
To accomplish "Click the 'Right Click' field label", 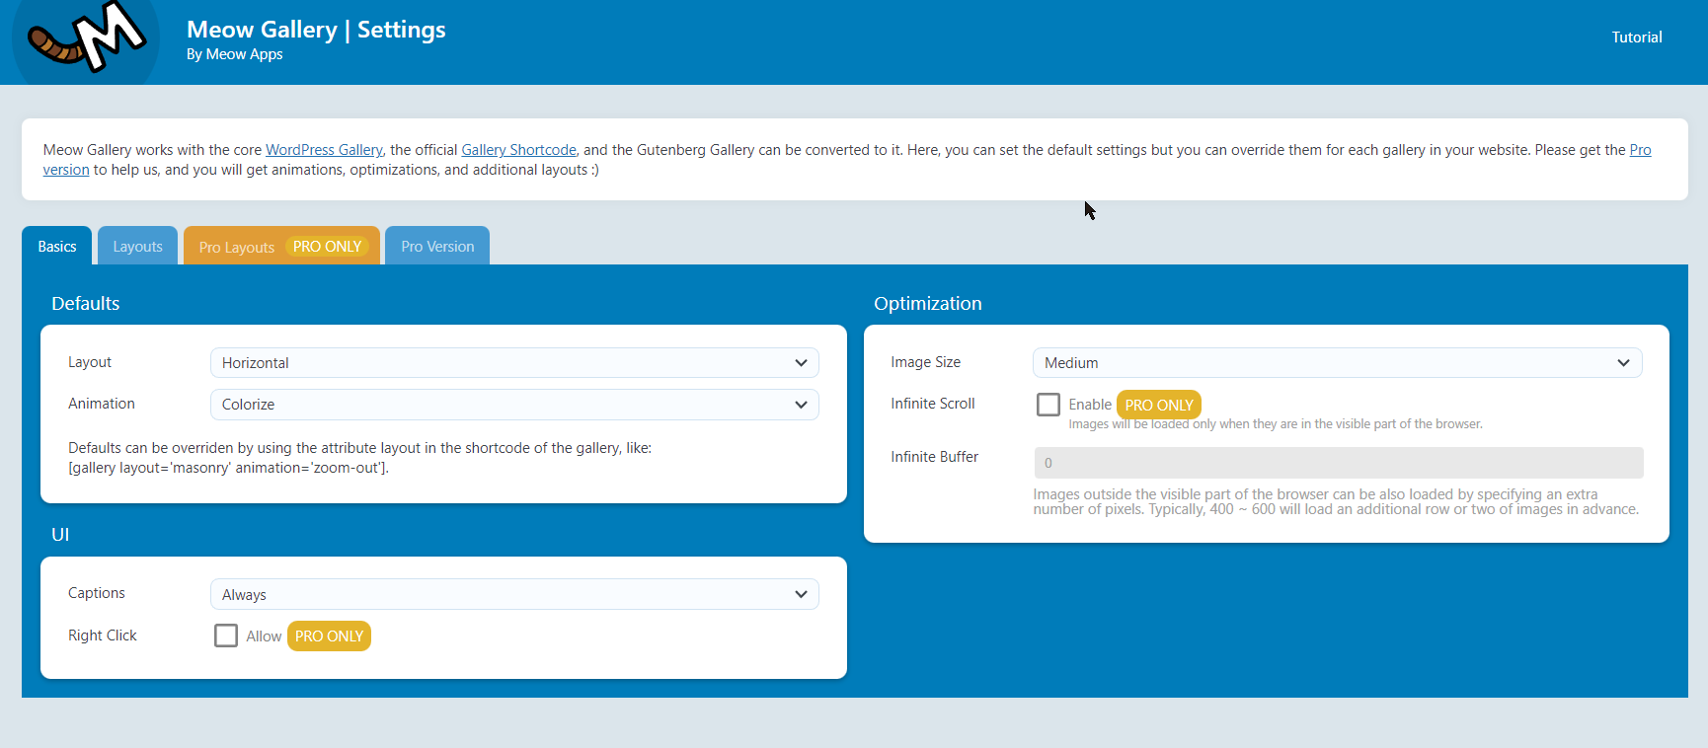I will [103, 636].
